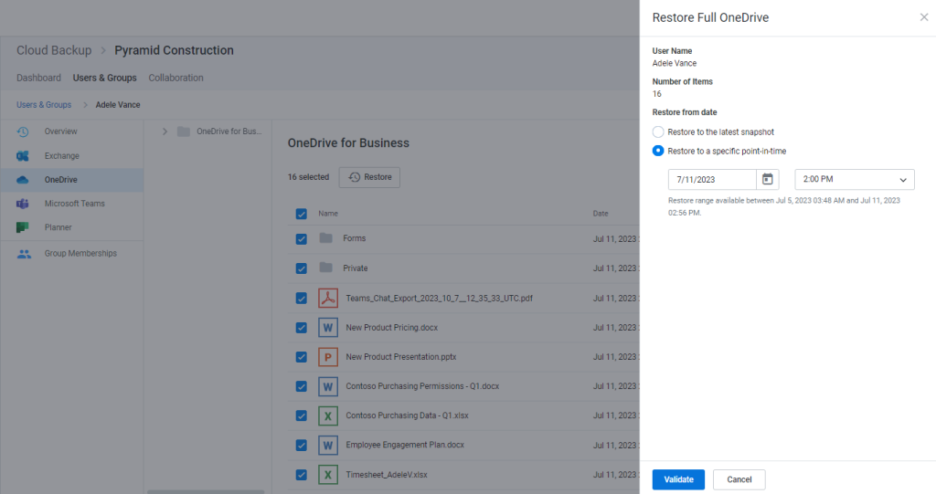Image resolution: width=936 pixels, height=494 pixels.
Task: Click the OneDrive cloud icon
Action: (23, 180)
